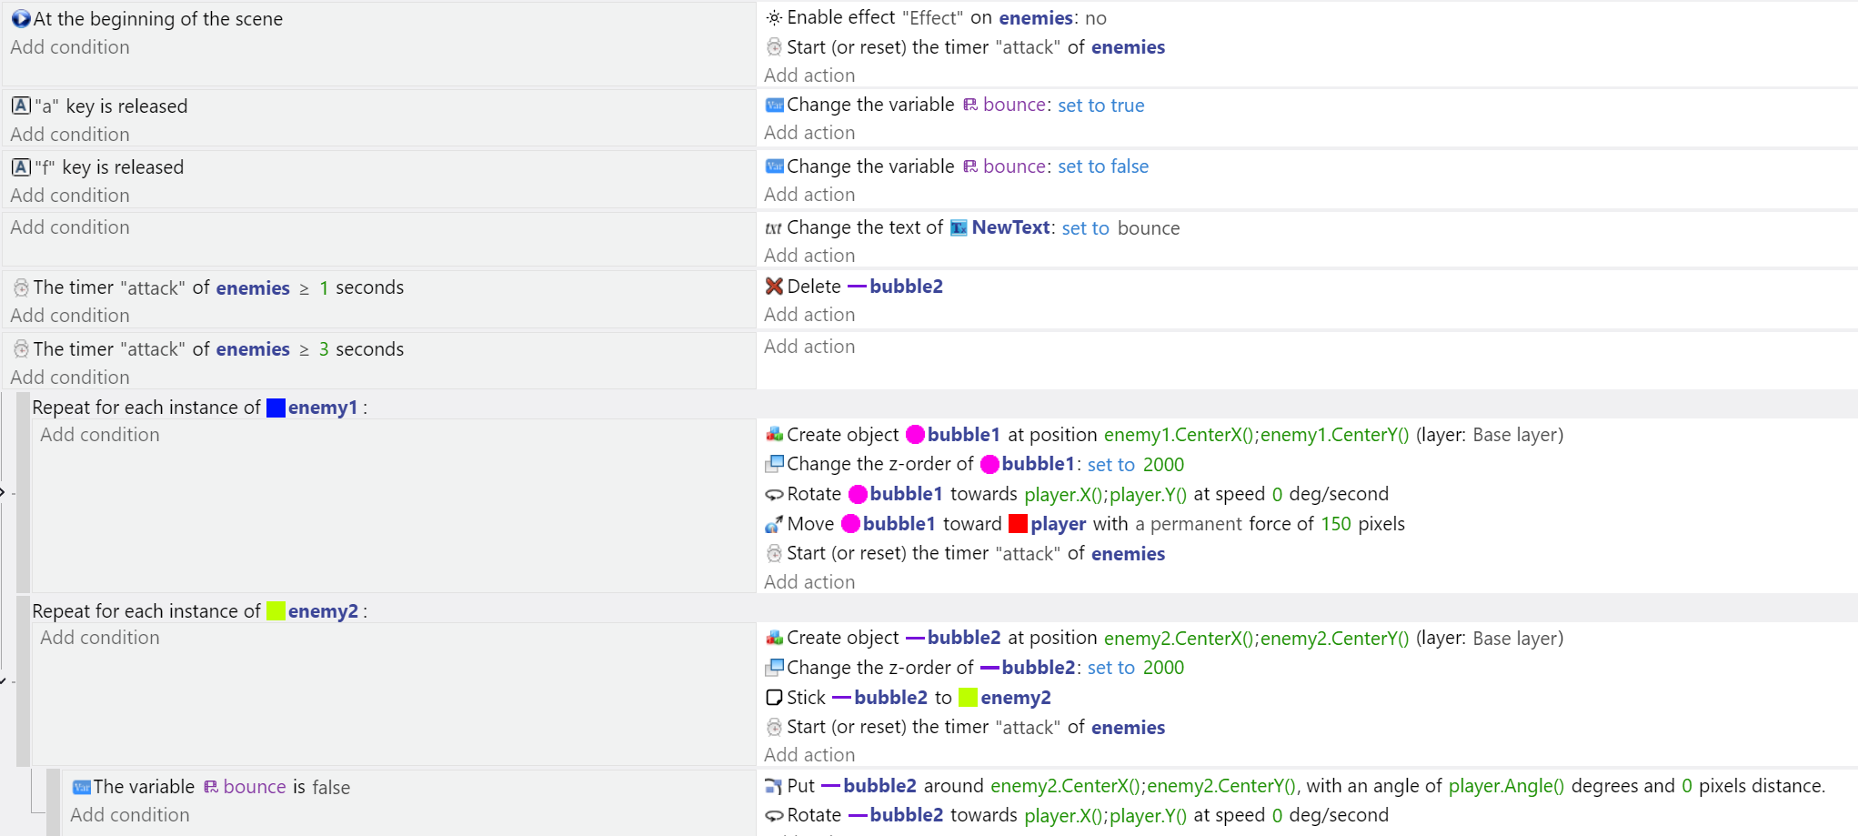Click the Stick action icon for bubble2

click(x=774, y=697)
